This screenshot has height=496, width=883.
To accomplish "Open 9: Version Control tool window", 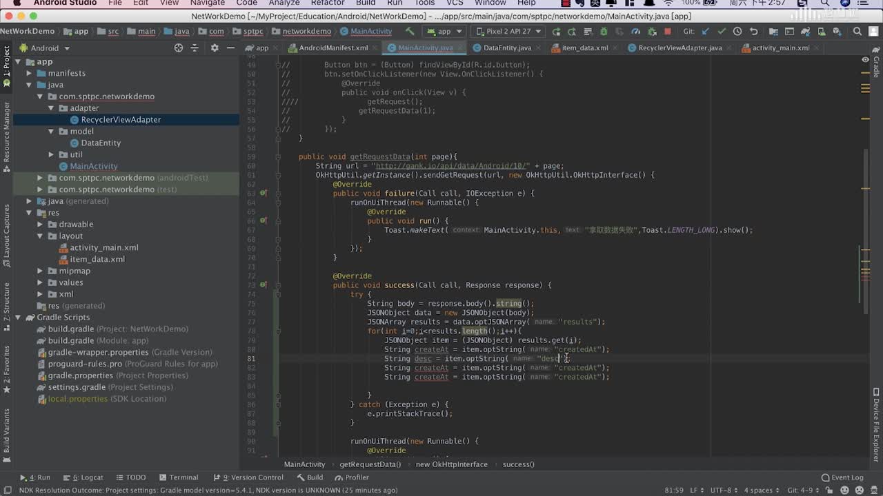I will tap(248, 477).
